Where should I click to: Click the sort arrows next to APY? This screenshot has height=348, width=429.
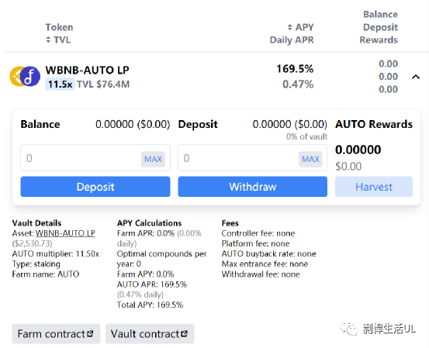pyautogui.click(x=289, y=27)
